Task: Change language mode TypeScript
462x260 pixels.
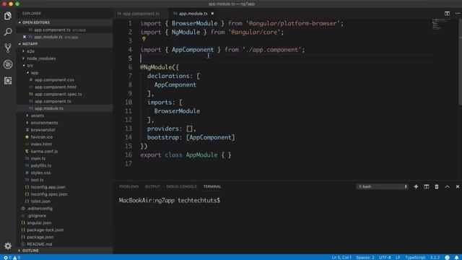Action: [415, 257]
